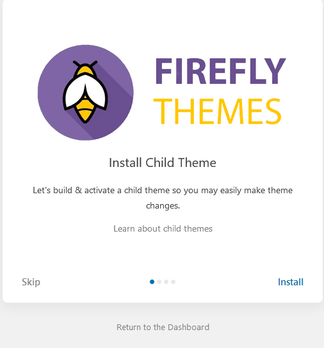The image size is (324, 348).
Task: Skip the child theme step
Action: point(31,282)
